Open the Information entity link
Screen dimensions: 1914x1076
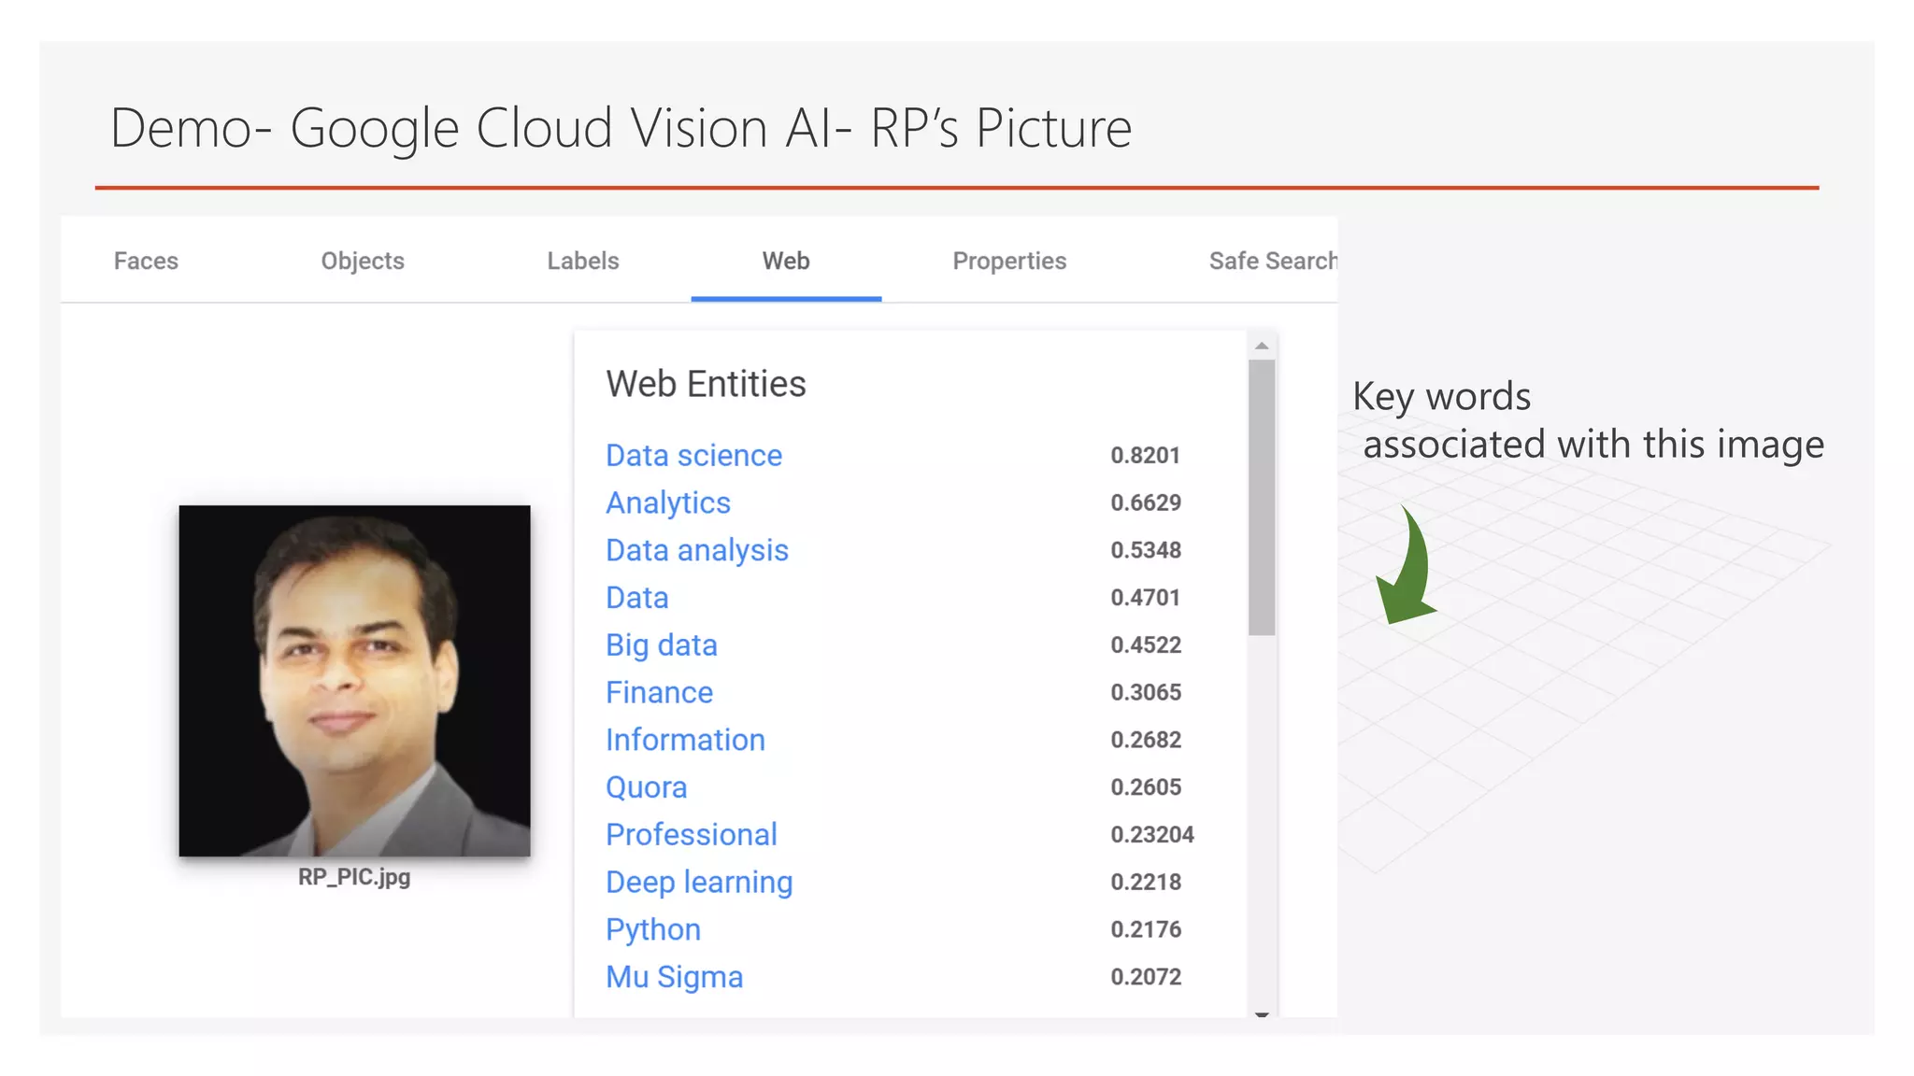685,740
